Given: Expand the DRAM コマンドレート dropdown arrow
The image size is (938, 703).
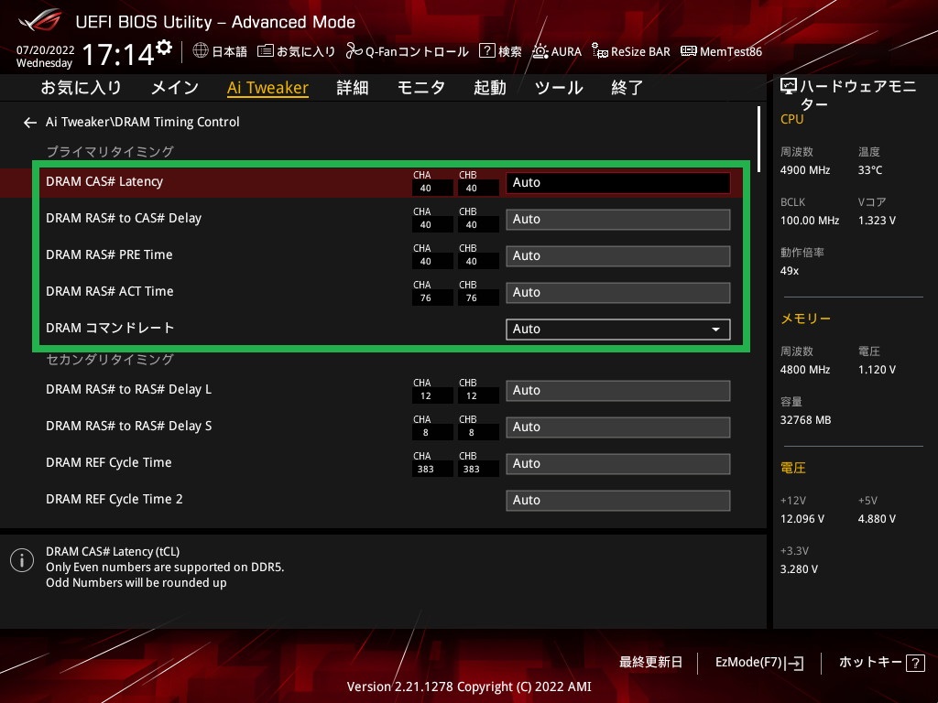Looking at the screenshot, I should [x=715, y=330].
